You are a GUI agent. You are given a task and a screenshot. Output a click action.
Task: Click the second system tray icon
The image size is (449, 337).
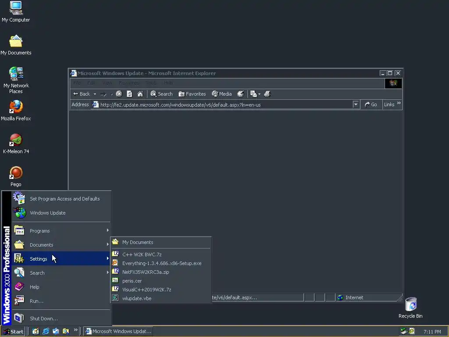pyautogui.click(x=412, y=331)
